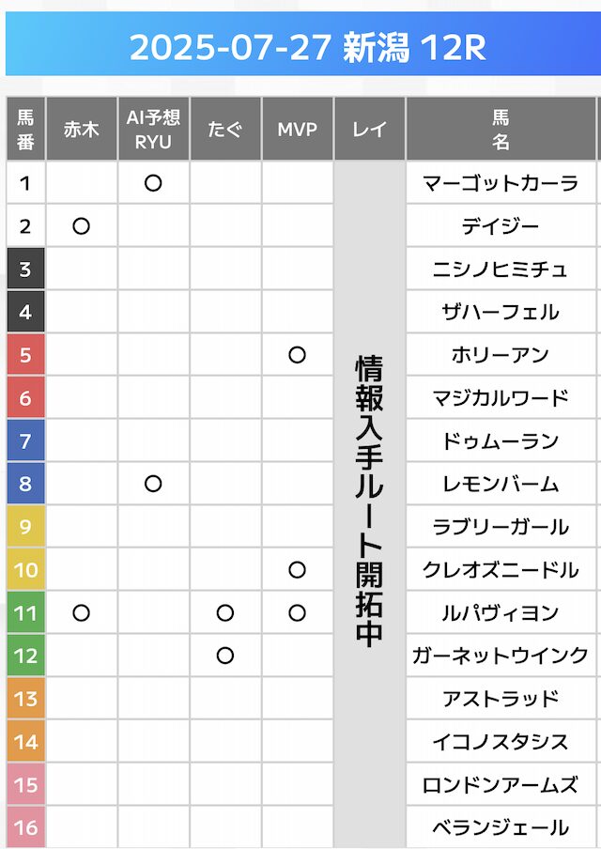
Task: Click the MVP column header
Action: coord(297,130)
